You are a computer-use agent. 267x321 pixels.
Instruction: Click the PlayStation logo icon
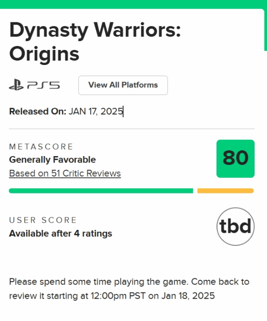click(16, 85)
